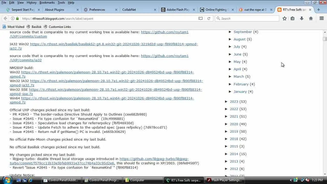Open Windows Start orb
327x184 pixels.
[7, 180]
